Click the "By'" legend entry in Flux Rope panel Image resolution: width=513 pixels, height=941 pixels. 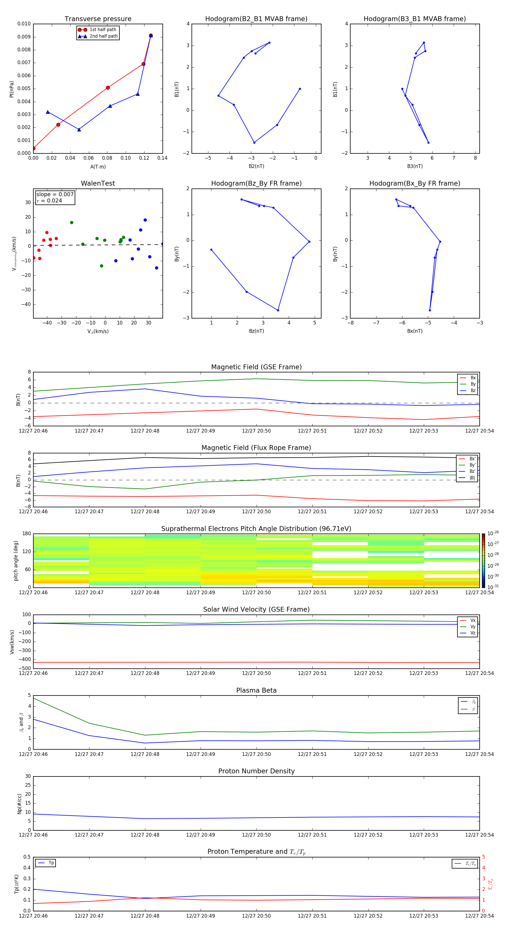click(467, 465)
